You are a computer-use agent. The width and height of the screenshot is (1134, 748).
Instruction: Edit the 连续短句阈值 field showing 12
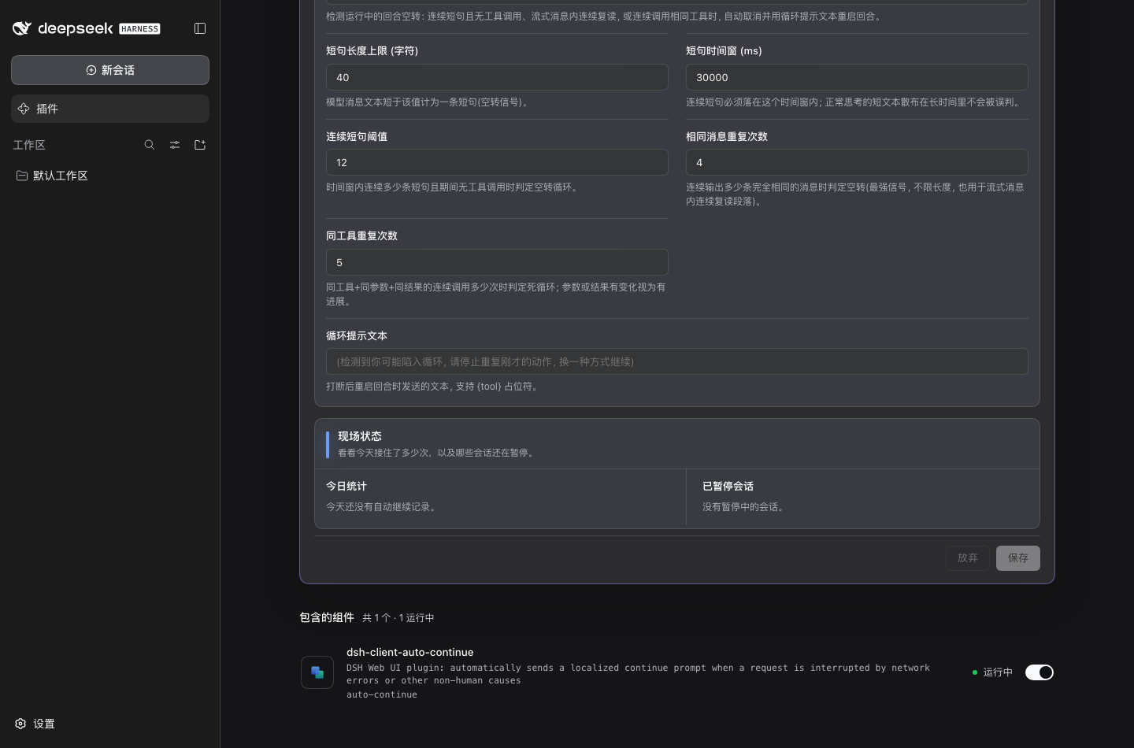[x=497, y=162]
